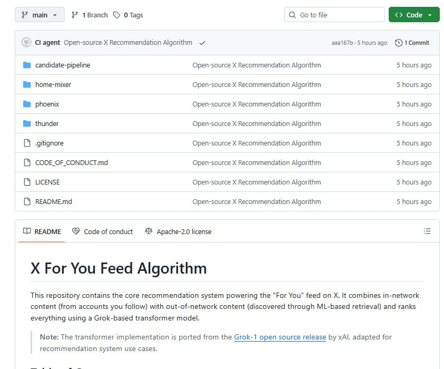
Task: Click the CI agent avatar icon
Action: click(26, 43)
